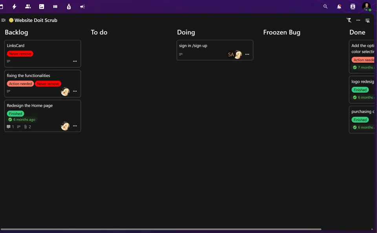This screenshot has width=377, height=233.
Task: Collapse the sidebar with the menu toggle
Action: 4,20
